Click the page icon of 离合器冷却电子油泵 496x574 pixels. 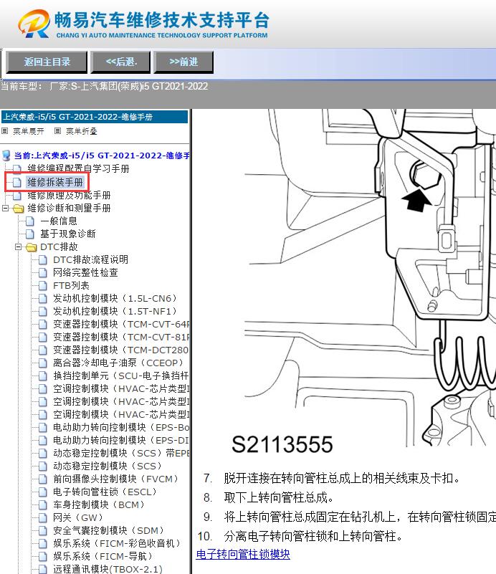(x=43, y=363)
